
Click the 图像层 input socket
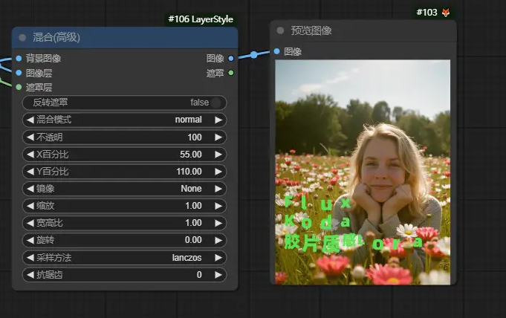[x=19, y=73]
